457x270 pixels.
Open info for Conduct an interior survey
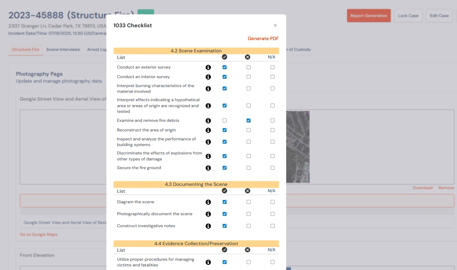click(x=208, y=77)
